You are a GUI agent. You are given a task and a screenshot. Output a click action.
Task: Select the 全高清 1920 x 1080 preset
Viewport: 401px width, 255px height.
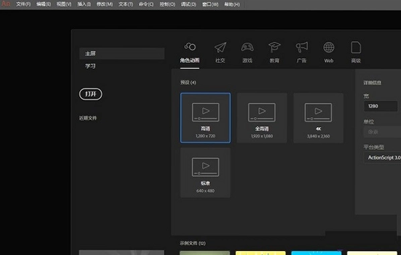[262, 118]
